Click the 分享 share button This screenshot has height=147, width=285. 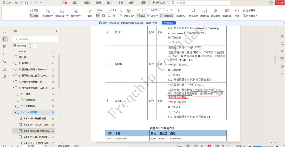280,3
